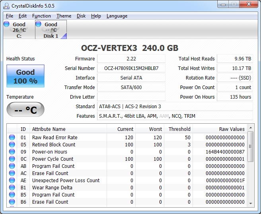Click the ID column header
Image resolution: width=261 pixels, height=214 pixels.
coord(23,129)
